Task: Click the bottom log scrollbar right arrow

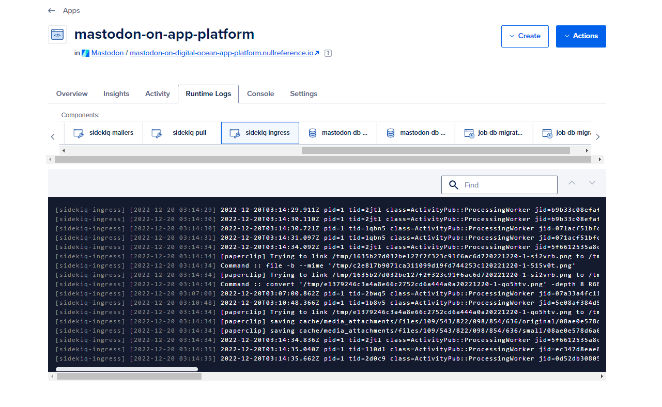Action: [x=602, y=377]
